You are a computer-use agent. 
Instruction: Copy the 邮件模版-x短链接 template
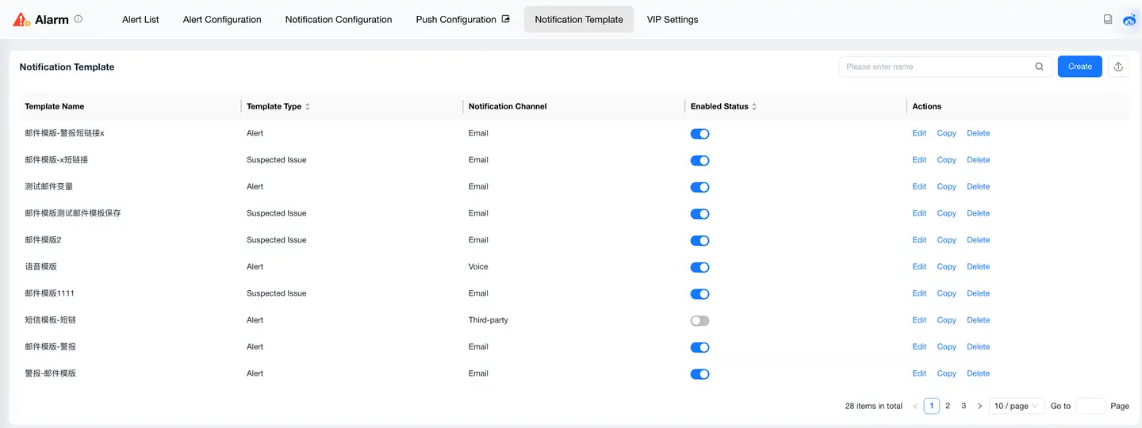(947, 160)
